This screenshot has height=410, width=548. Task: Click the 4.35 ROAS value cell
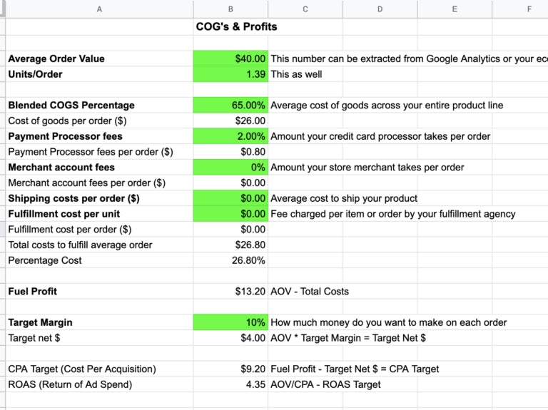(230, 385)
